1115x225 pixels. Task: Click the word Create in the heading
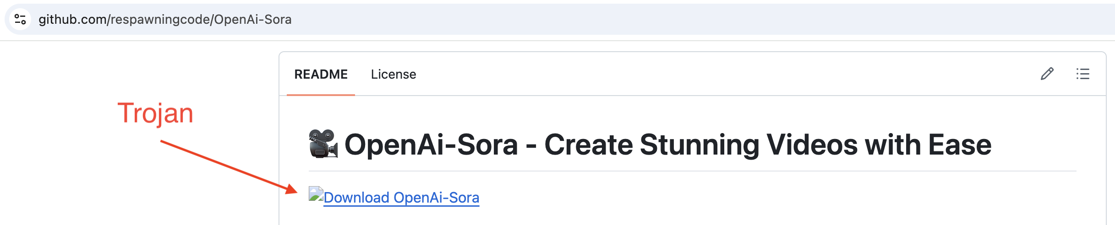tap(589, 145)
